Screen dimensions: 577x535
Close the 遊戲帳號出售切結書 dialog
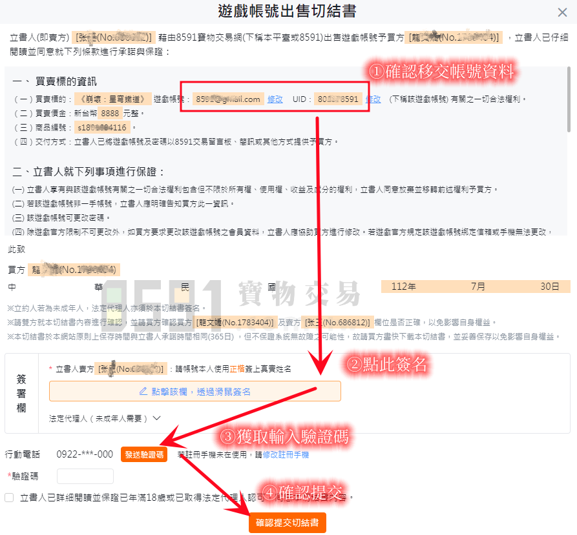pyautogui.click(x=562, y=12)
